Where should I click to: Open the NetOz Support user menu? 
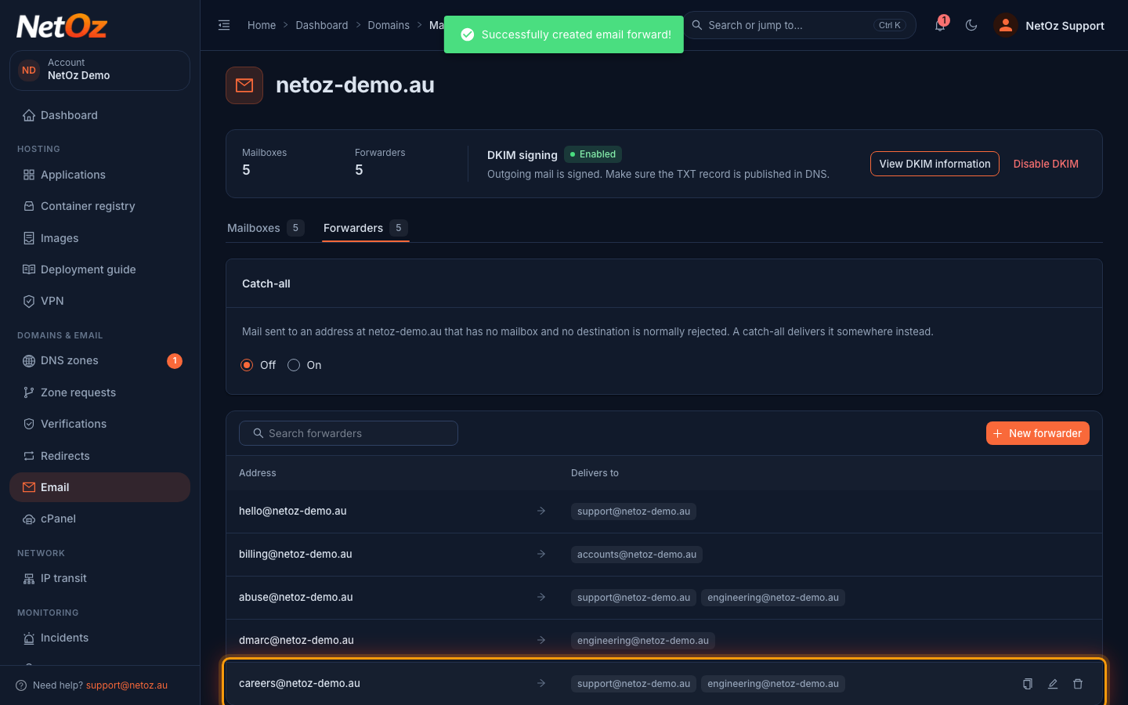point(1049,25)
